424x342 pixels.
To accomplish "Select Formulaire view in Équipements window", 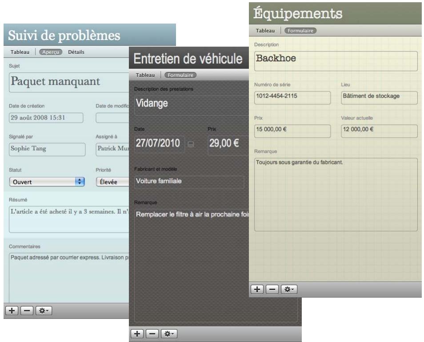I will tap(300, 31).
